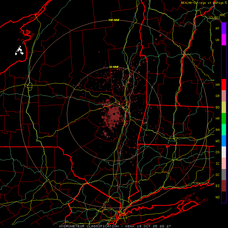The width and height of the screenshot is (228, 228).
Task: Click the 'ND' legend label
Action: click(x=217, y=197)
